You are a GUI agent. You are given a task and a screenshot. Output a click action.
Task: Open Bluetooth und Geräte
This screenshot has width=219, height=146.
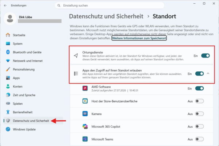[x=33, y=52]
